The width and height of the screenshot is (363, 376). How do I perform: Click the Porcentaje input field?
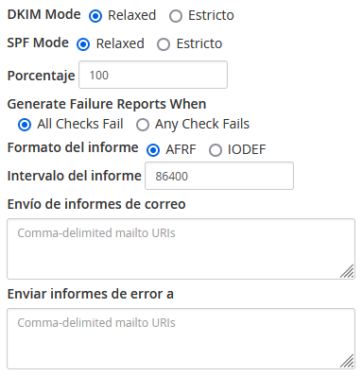pos(153,75)
